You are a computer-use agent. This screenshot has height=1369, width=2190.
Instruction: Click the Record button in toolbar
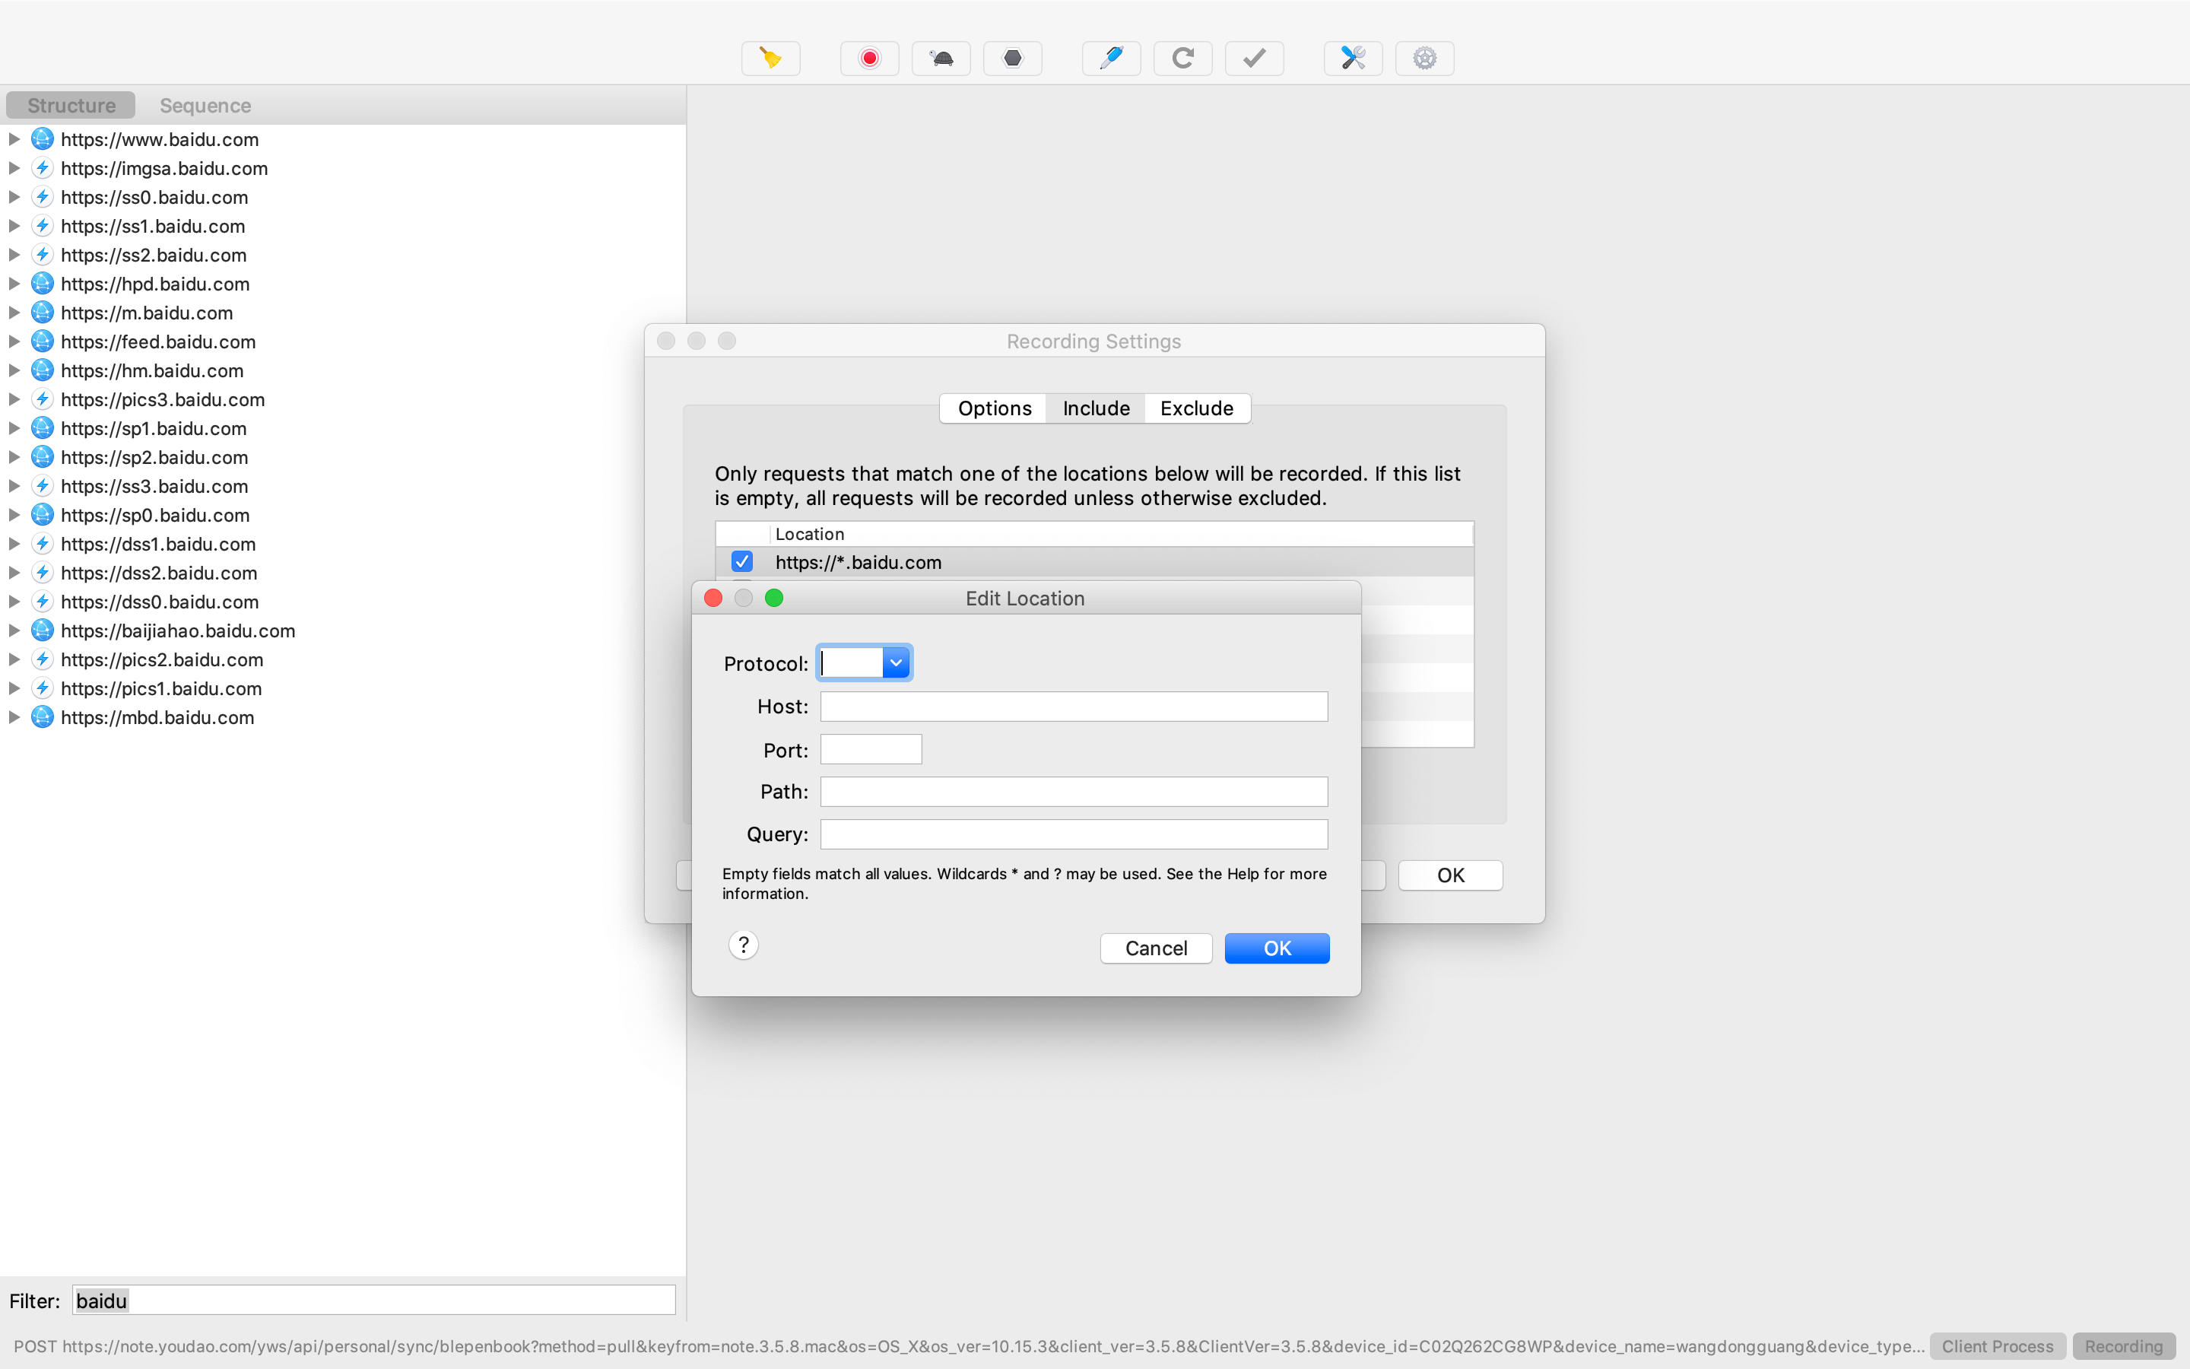(868, 59)
